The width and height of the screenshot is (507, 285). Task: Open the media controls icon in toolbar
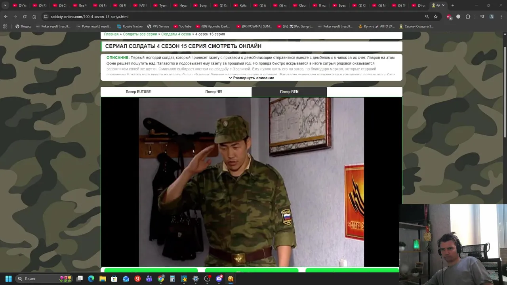[x=482, y=17]
